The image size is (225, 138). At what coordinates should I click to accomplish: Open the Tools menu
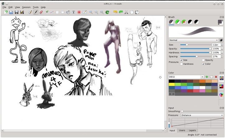35,7
